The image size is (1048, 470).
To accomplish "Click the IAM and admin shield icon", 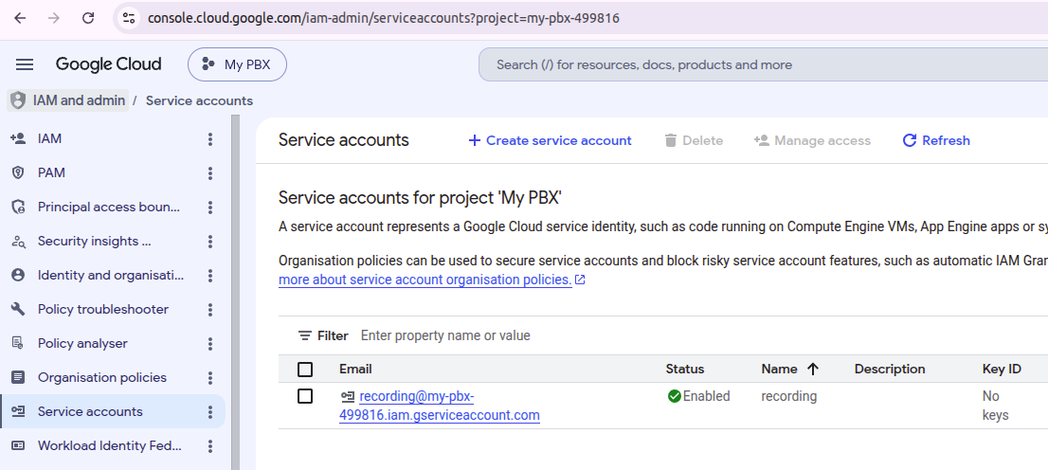I will pos(19,100).
